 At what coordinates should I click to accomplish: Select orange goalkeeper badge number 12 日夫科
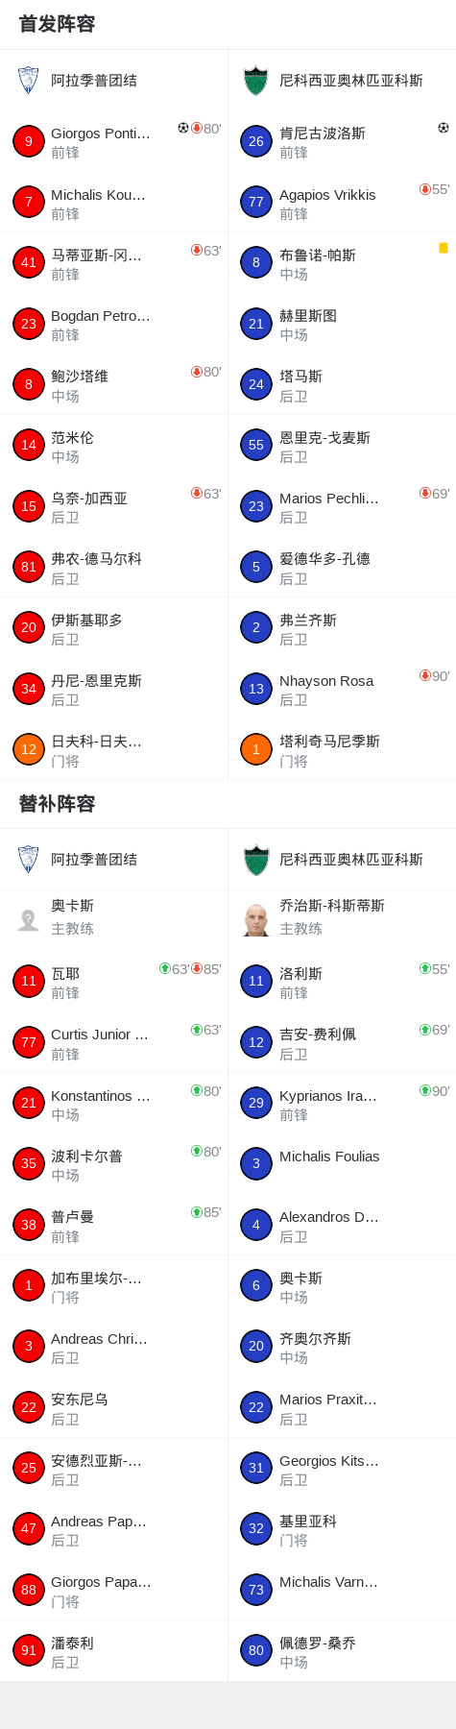click(x=29, y=749)
